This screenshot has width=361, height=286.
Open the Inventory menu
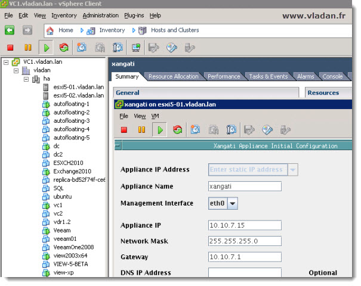64,15
